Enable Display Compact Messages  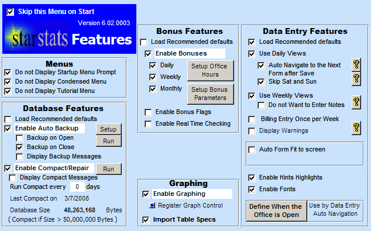pyautogui.click(x=12, y=178)
